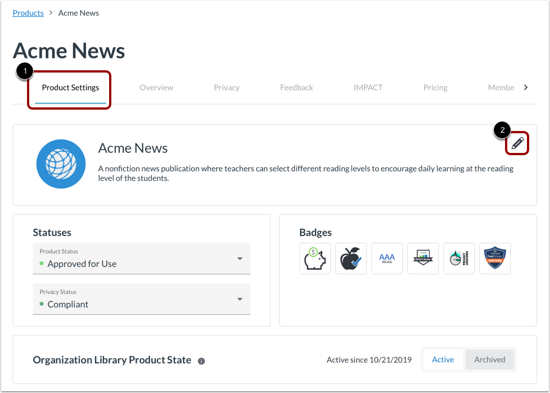550x393 pixels.
Task: Keep product state set to Active
Action: coord(443,359)
